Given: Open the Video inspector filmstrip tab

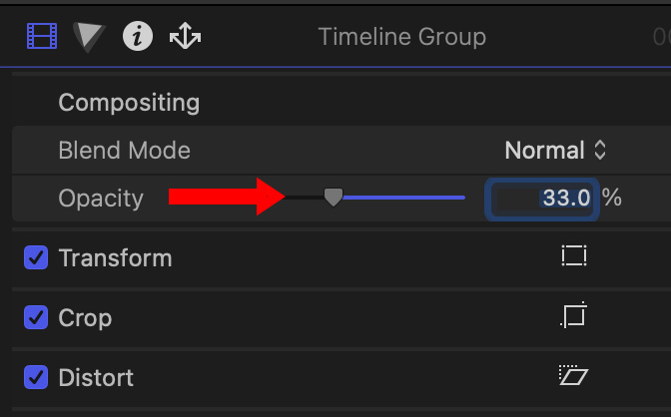Looking at the screenshot, I should (44, 38).
